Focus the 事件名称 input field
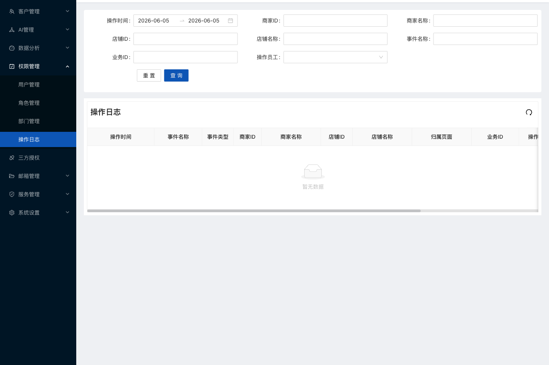The image size is (549, 365). [485, 39]
